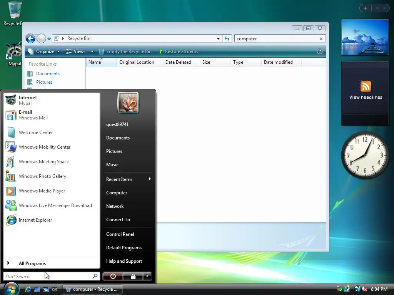Click the search magnifier in Start Search

[x=95, y=276]
